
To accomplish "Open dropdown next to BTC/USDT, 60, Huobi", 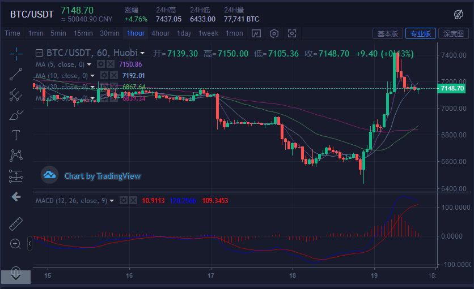I will 142,54.
